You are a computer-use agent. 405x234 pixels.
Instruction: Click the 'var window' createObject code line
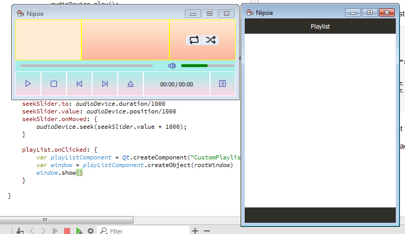click(135, 165)
